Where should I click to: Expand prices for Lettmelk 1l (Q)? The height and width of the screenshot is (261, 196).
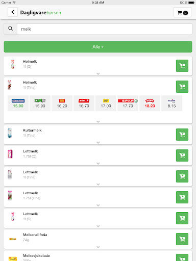pos(98,226)
